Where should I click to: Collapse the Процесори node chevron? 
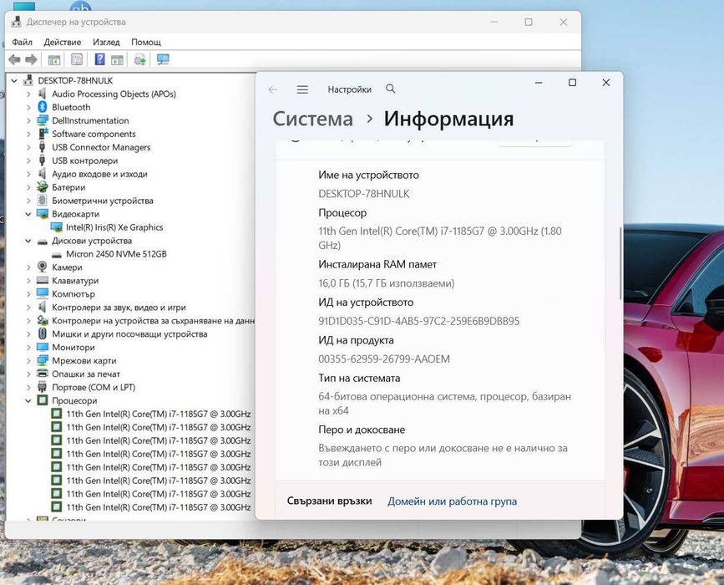(28, 400)
